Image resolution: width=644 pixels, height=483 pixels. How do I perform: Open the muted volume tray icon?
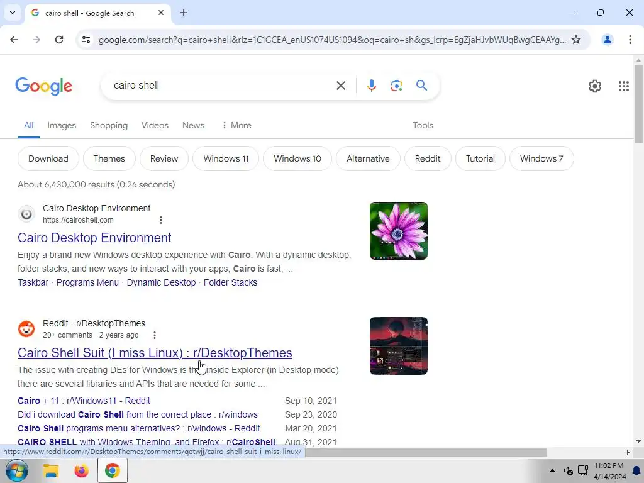click(x=568, y=470)
